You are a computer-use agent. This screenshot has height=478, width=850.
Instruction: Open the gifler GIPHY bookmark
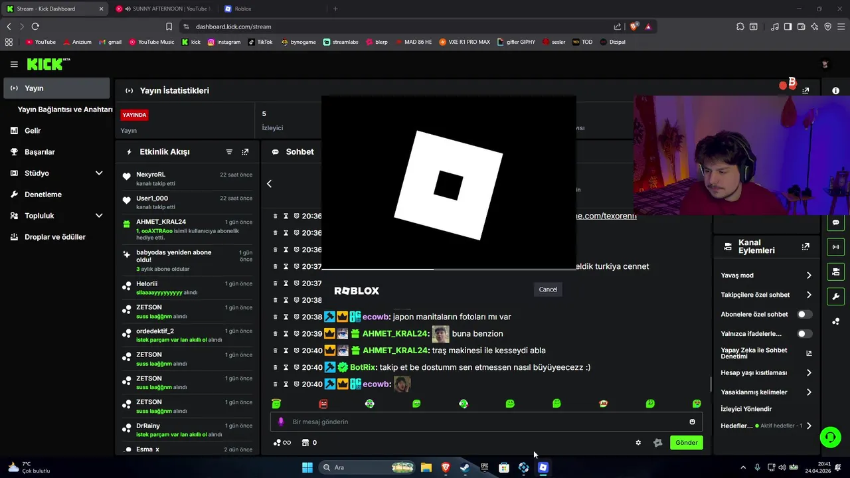click(516, 42)
